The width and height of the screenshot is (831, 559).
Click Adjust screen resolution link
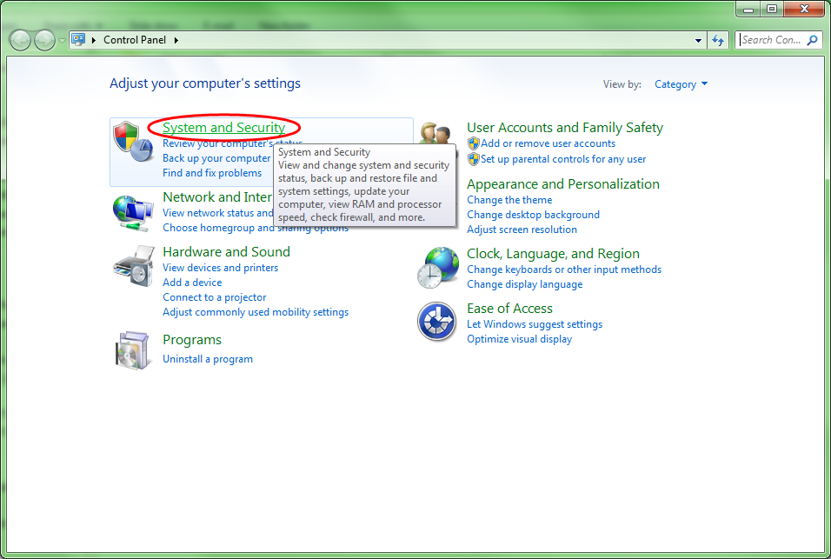pyautogui.click(x=522, y=230)
